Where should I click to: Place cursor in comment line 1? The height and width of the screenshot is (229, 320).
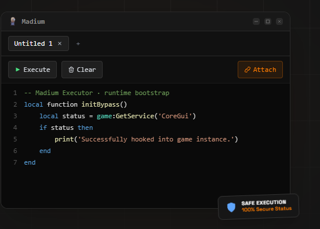(97, 93)
